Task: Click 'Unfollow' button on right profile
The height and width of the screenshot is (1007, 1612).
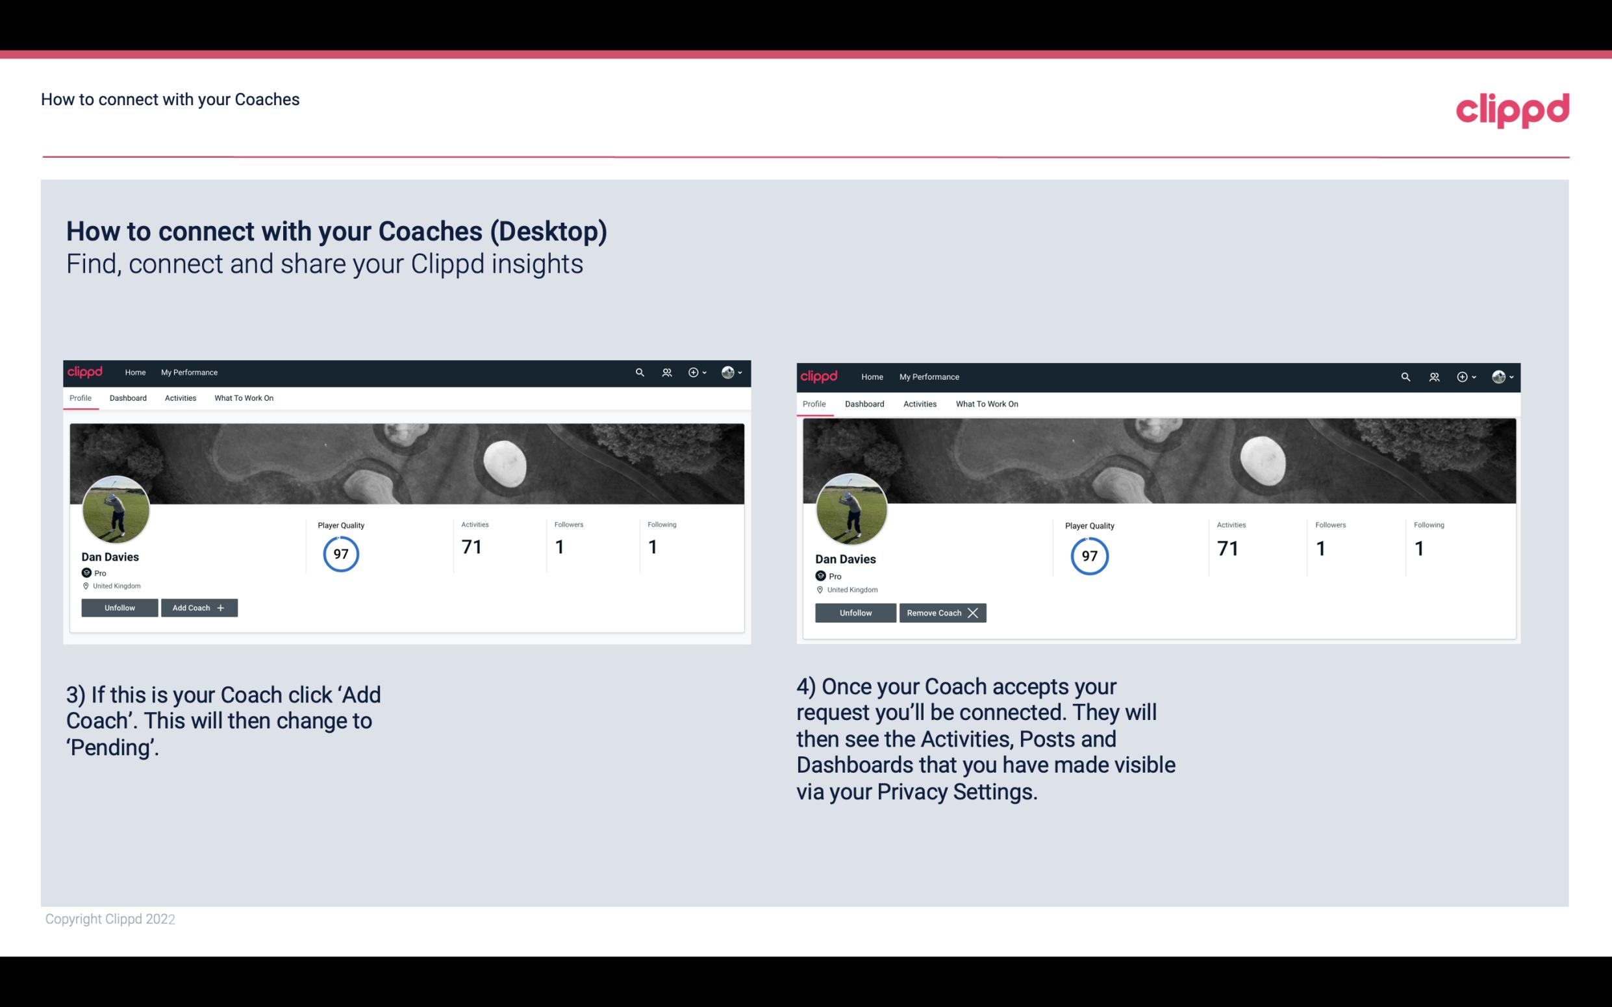Action: point(854,612)
